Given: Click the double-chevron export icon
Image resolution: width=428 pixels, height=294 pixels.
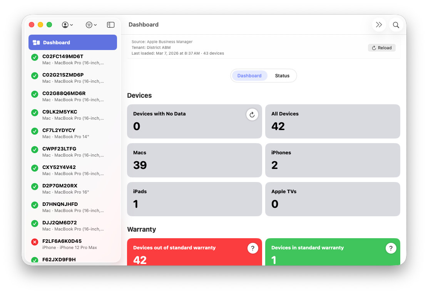Looking at the screenshot, I should pos(379,24).
